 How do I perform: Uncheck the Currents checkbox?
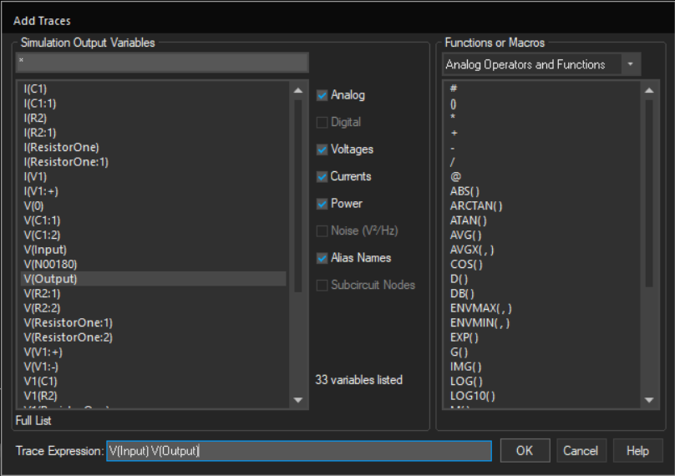click(x=322, y=176)
